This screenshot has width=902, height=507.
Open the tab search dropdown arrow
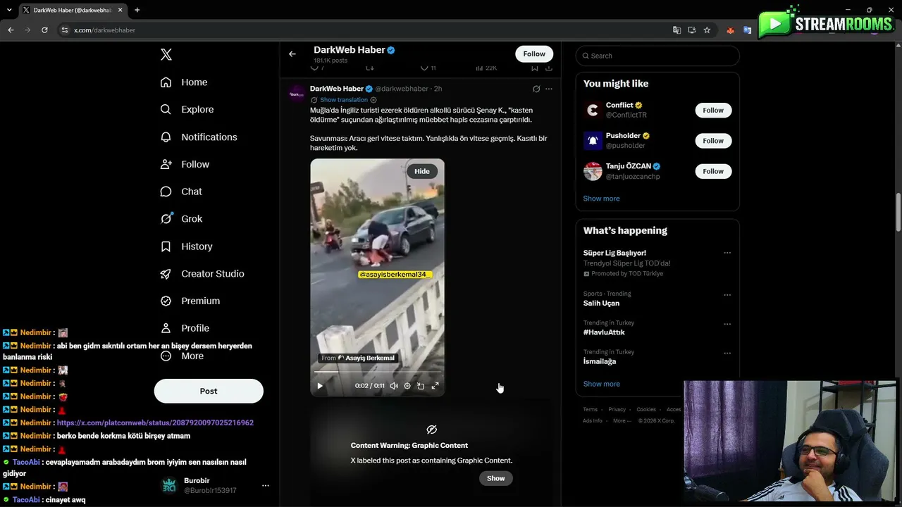coord(9,10)
